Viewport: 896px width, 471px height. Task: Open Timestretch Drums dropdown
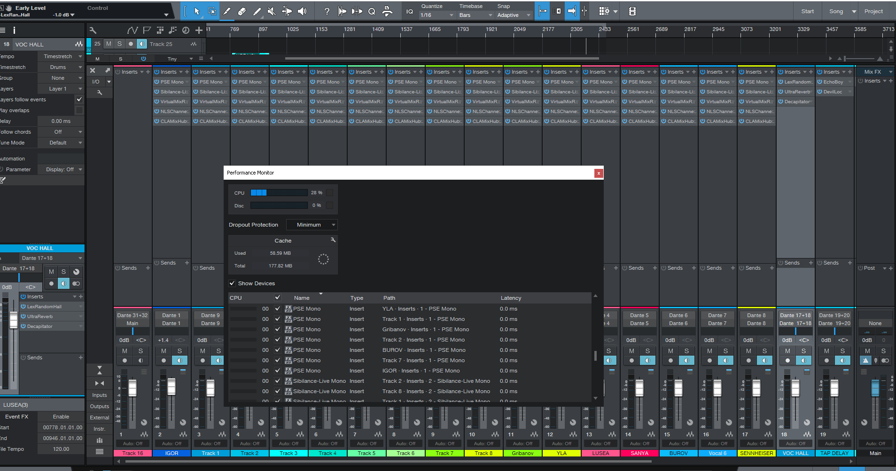(x=61, y=67)
